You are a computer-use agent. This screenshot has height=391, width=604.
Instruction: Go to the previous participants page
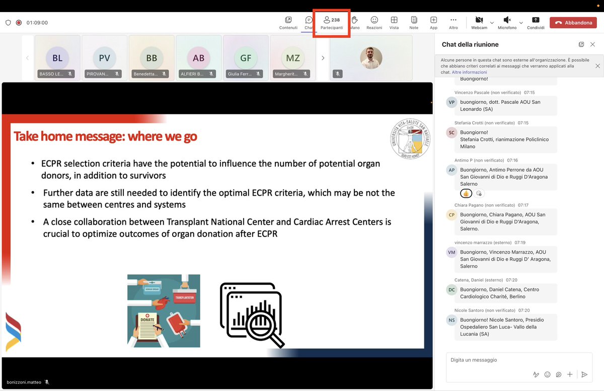coord(28,58)
